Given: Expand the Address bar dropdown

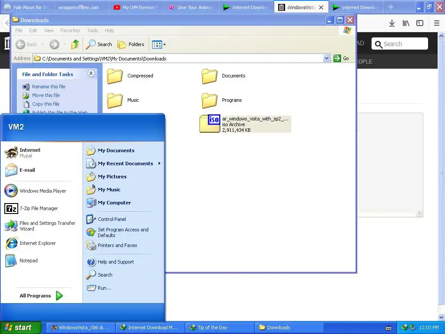Looking at the screenshot, I should [326, 59].
